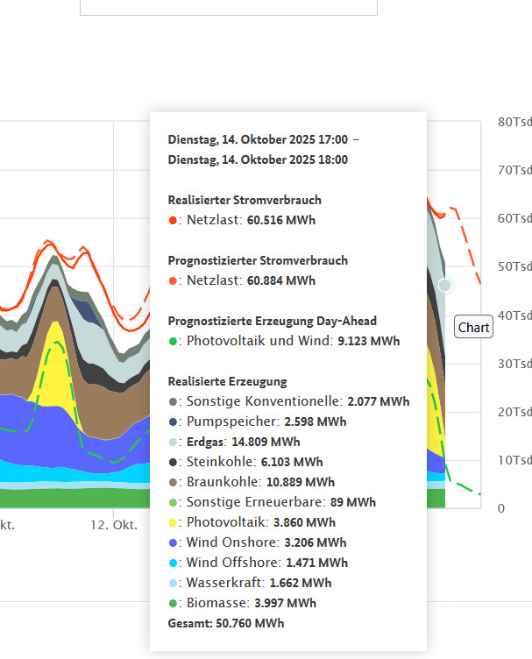This screenshot has height=659, width=532.
Task: Click the brown Braunkohle legend dot
Action: click(173, 483)
